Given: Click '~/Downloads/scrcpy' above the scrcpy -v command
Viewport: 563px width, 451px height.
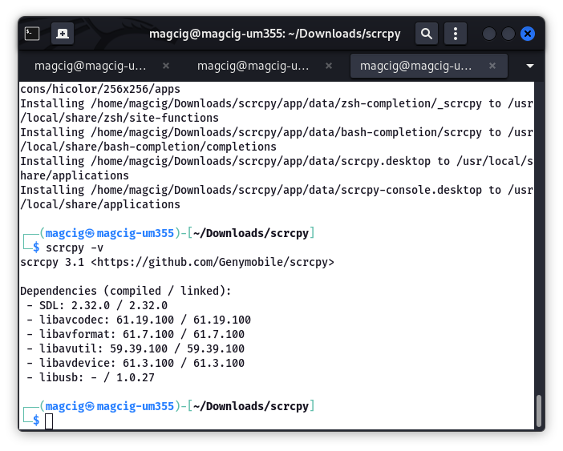Looking at the screenshot, I should (x=251, y=233).
